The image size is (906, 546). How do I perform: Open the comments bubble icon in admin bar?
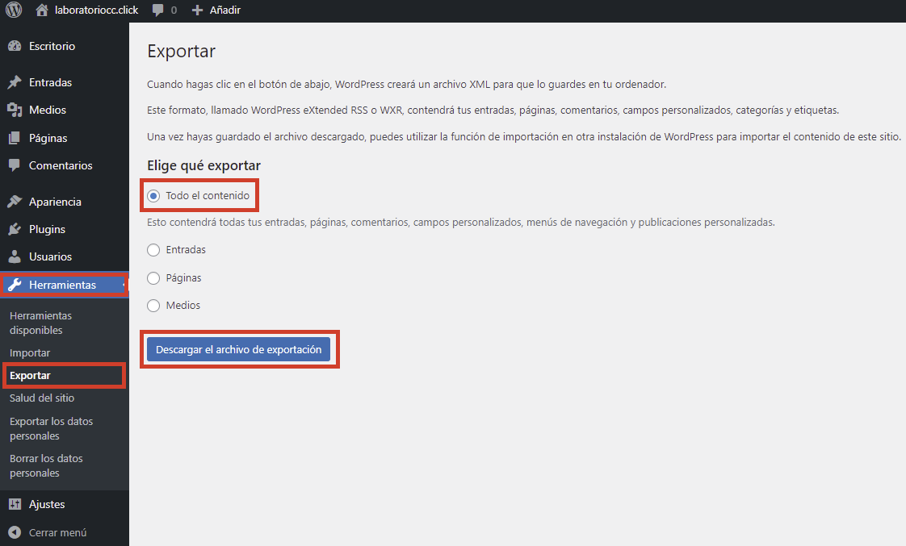157,10
